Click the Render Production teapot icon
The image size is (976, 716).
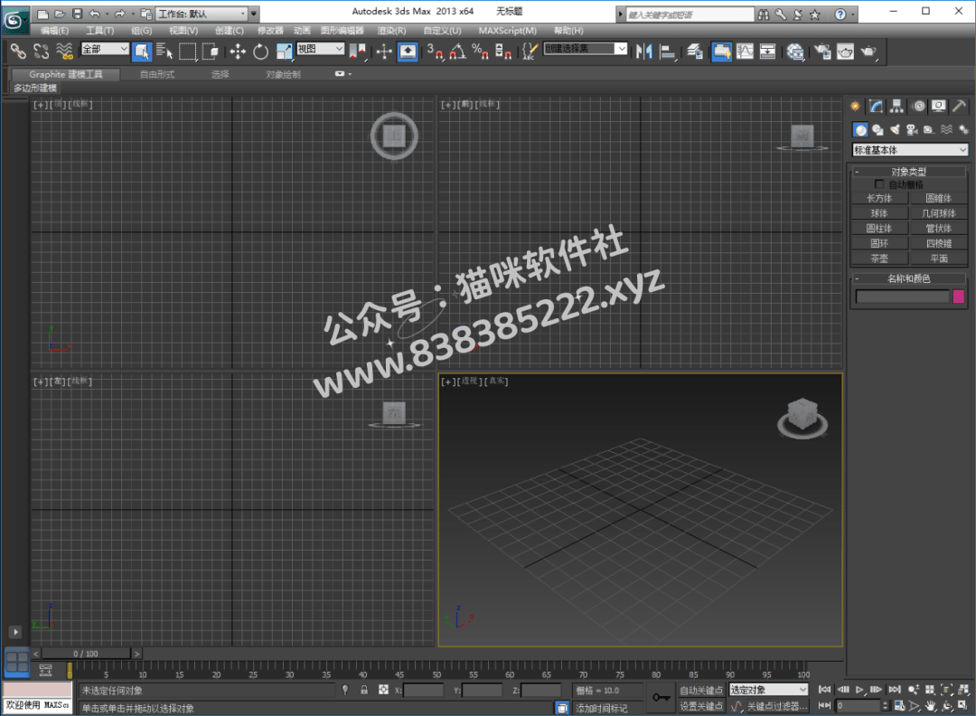(x=868, y=52)
